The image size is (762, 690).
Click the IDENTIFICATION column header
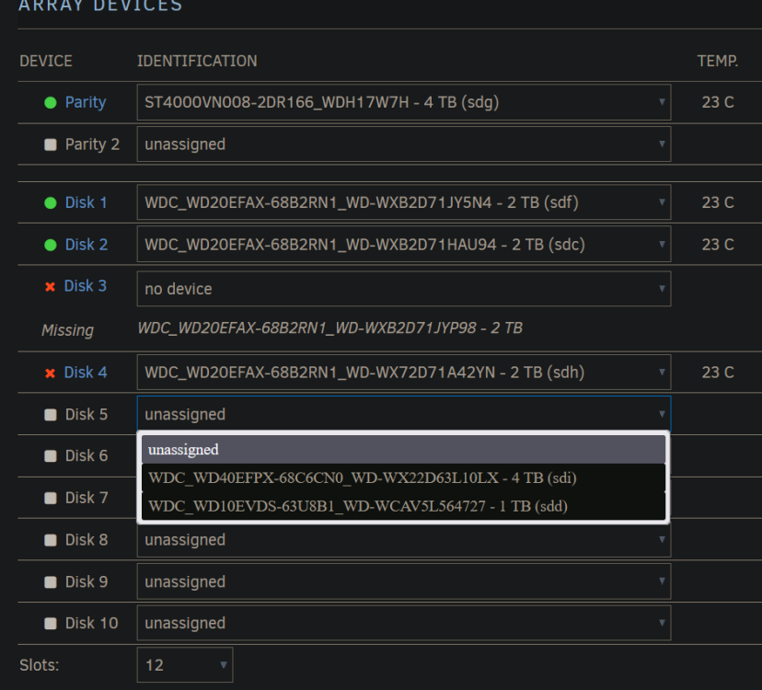[x=197, y=61]
